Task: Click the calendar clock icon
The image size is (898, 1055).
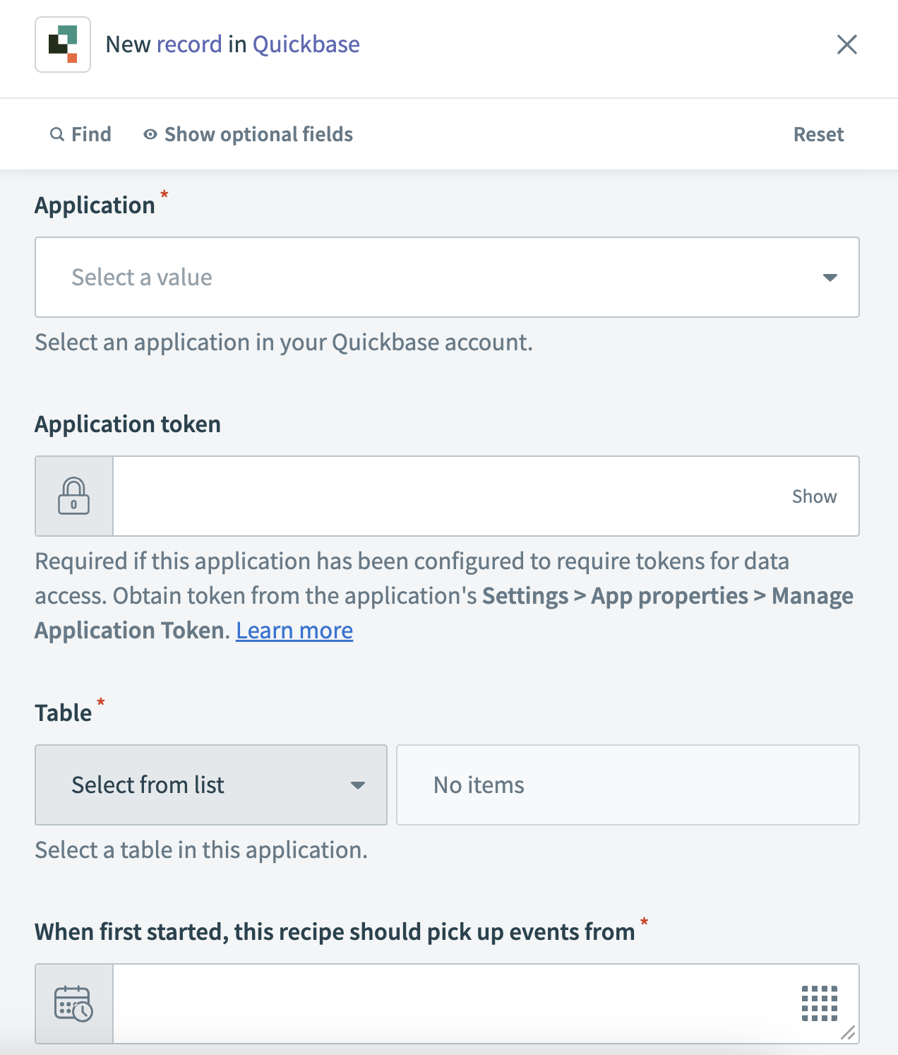Action: (74, 1003)
